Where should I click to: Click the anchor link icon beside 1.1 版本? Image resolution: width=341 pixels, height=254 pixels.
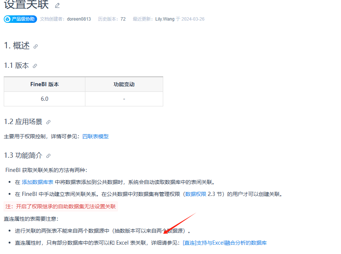click(35, 66)
